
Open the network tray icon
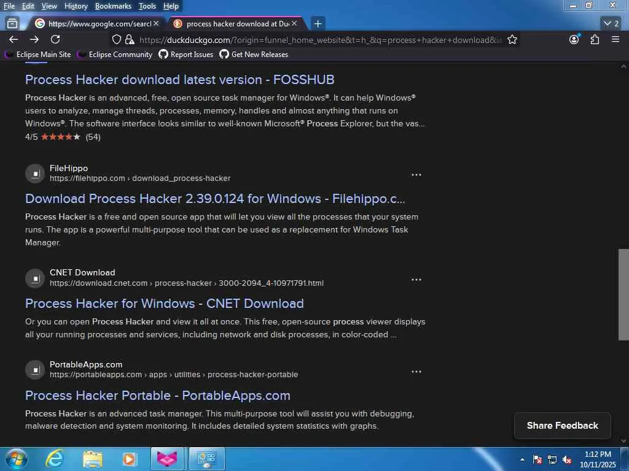[x=552, y=460]
